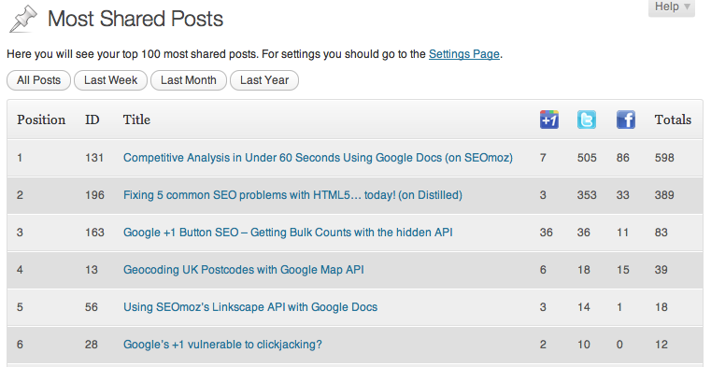Click the ID column header
The width and height of the screenshot is (711, 367).
[x=92, y=120]
